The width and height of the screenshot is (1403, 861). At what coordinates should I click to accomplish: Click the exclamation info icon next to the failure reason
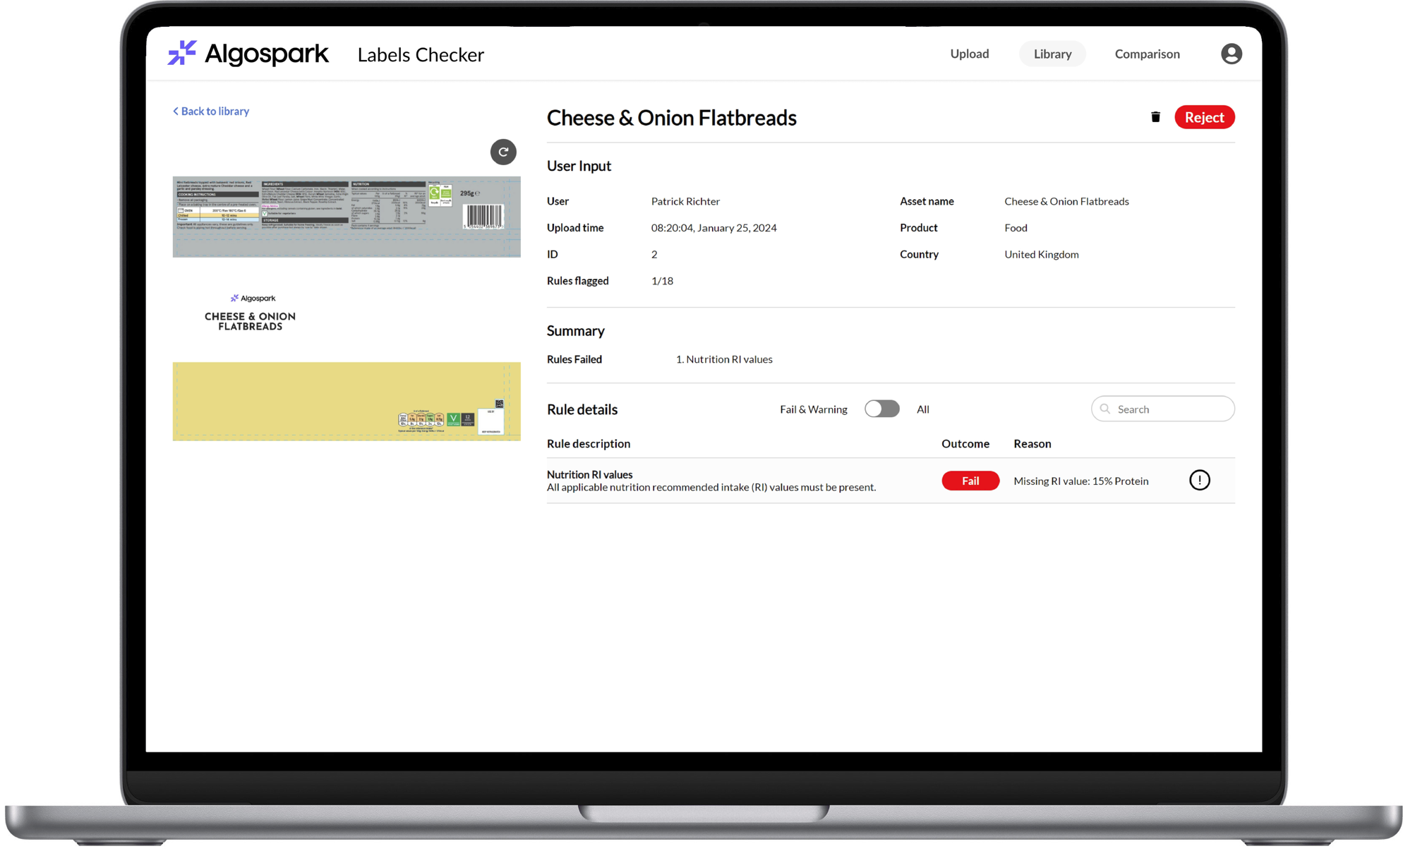click(1199, 480)
